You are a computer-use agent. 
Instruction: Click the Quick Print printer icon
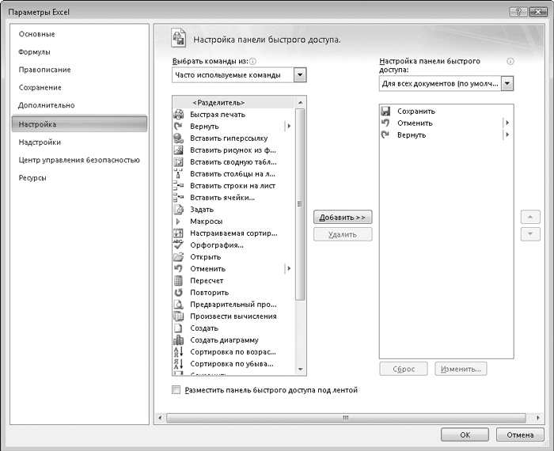pos(178,115)
